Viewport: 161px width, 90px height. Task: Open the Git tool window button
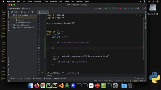(13, 78)
